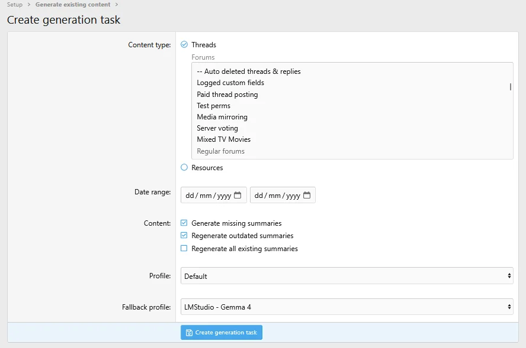Go to Setup breadcrumb link

15,4
